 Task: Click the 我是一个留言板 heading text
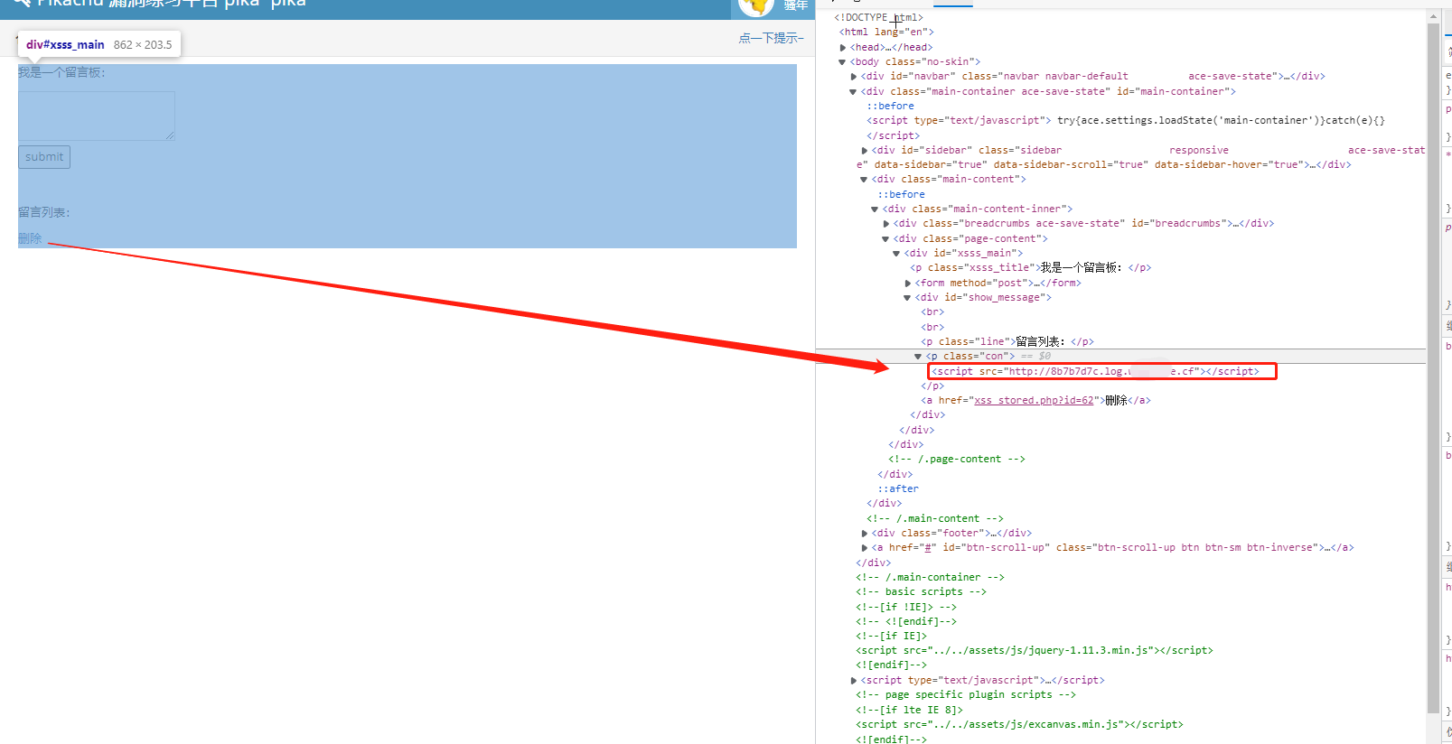pos(61,72)
